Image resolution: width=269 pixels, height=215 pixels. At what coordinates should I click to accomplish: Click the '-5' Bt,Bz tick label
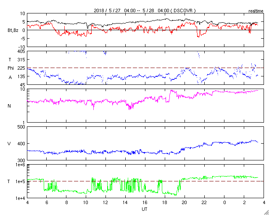[x=23, y=38]
